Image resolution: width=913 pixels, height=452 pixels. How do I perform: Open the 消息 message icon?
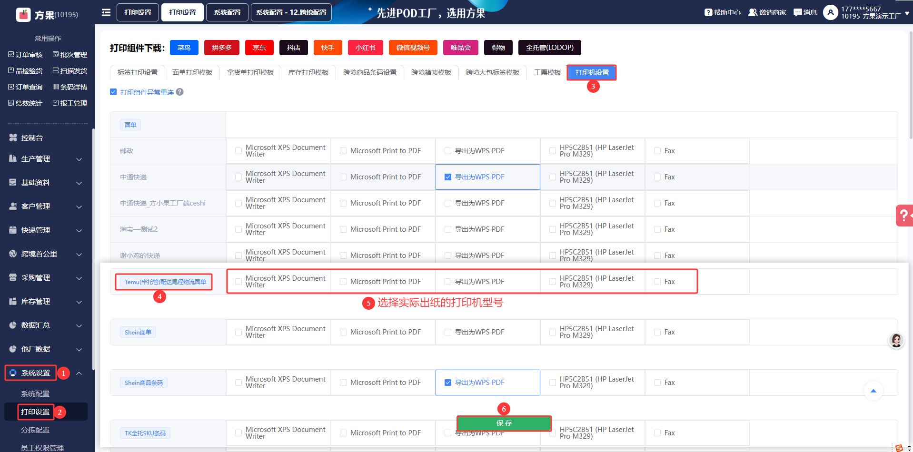(798, 12)
